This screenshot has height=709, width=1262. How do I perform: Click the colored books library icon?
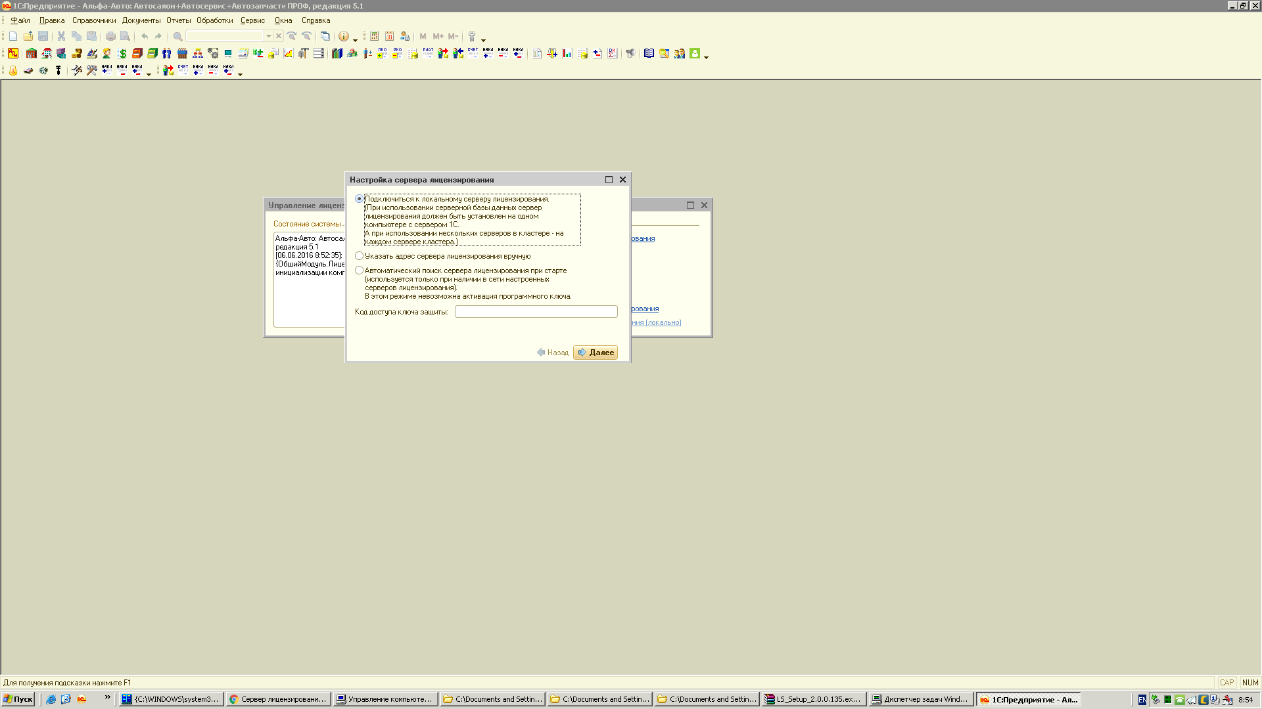click(x=337, y=53)
